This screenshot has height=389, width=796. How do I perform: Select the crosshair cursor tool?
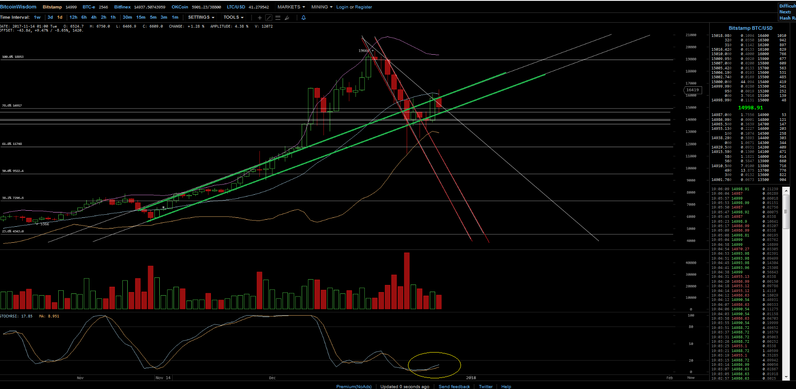pyautogui.click(x=260, y=18)
